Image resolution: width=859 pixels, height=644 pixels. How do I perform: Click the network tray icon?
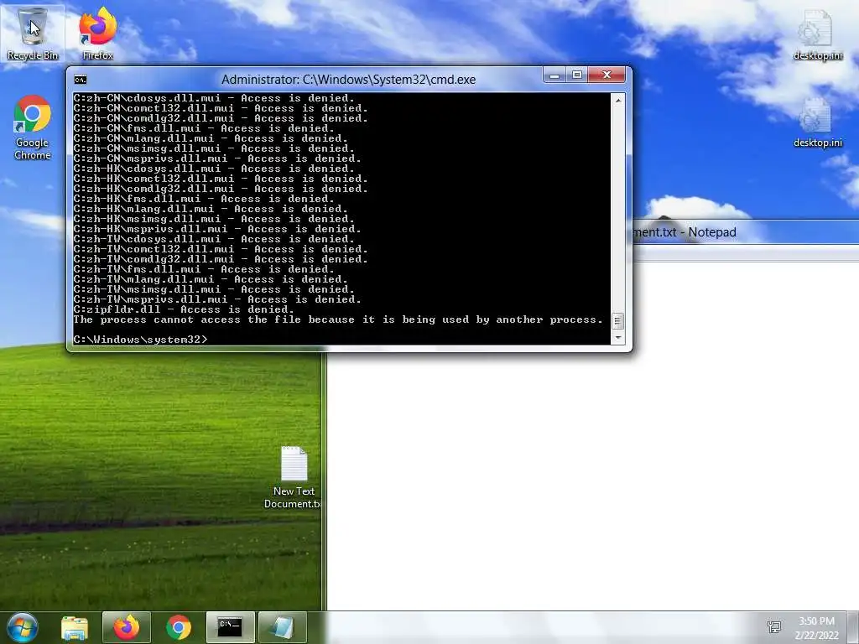(x=774, y=627)
